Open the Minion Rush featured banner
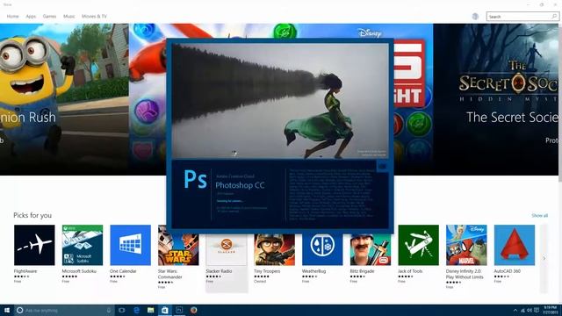 [x=64, y=99]
